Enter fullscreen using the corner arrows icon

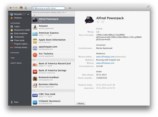click(x=148, y=7)
